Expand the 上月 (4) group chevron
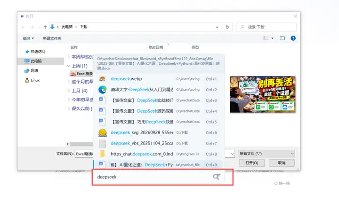Viewport: 339px width, 200px height. point(69,91)
